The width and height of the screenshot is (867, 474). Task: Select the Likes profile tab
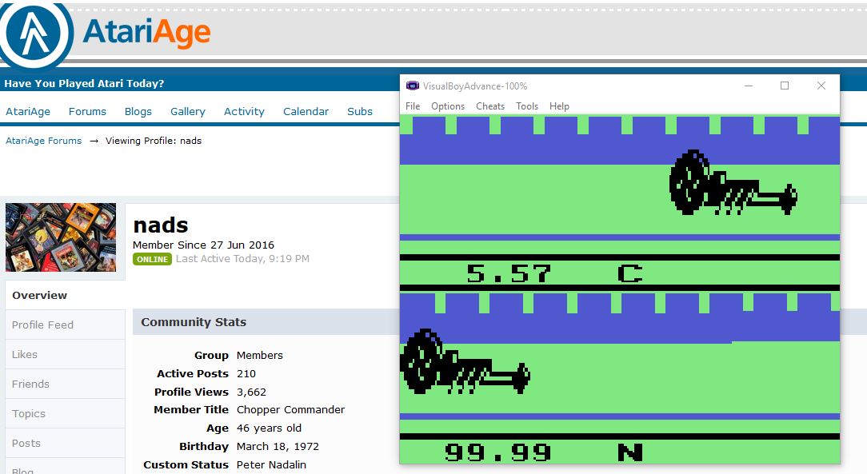66,354
